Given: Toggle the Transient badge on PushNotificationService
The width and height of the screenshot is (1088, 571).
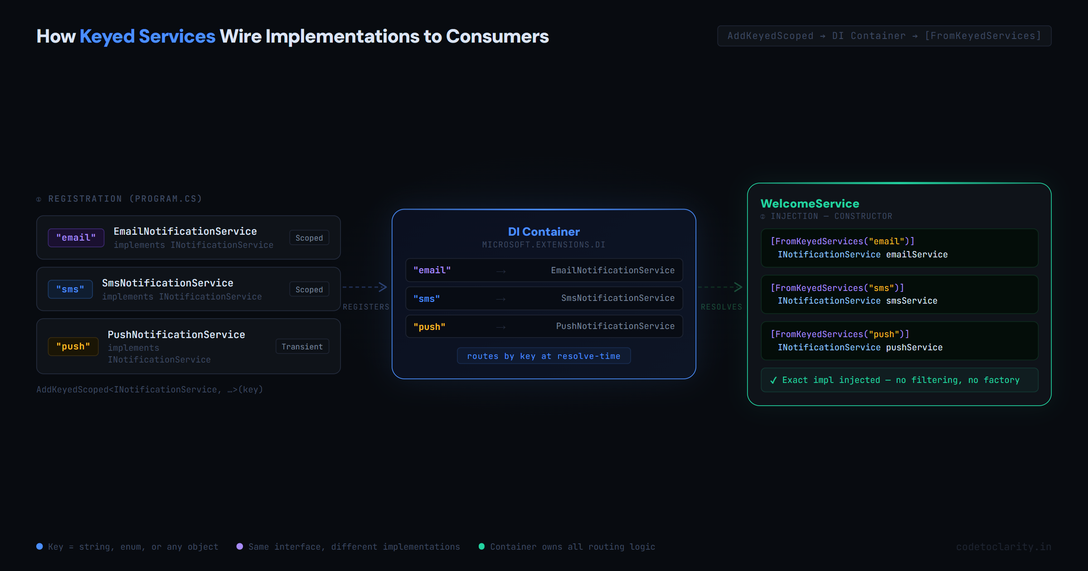Looking at the screenshot, I should point(302,346).
